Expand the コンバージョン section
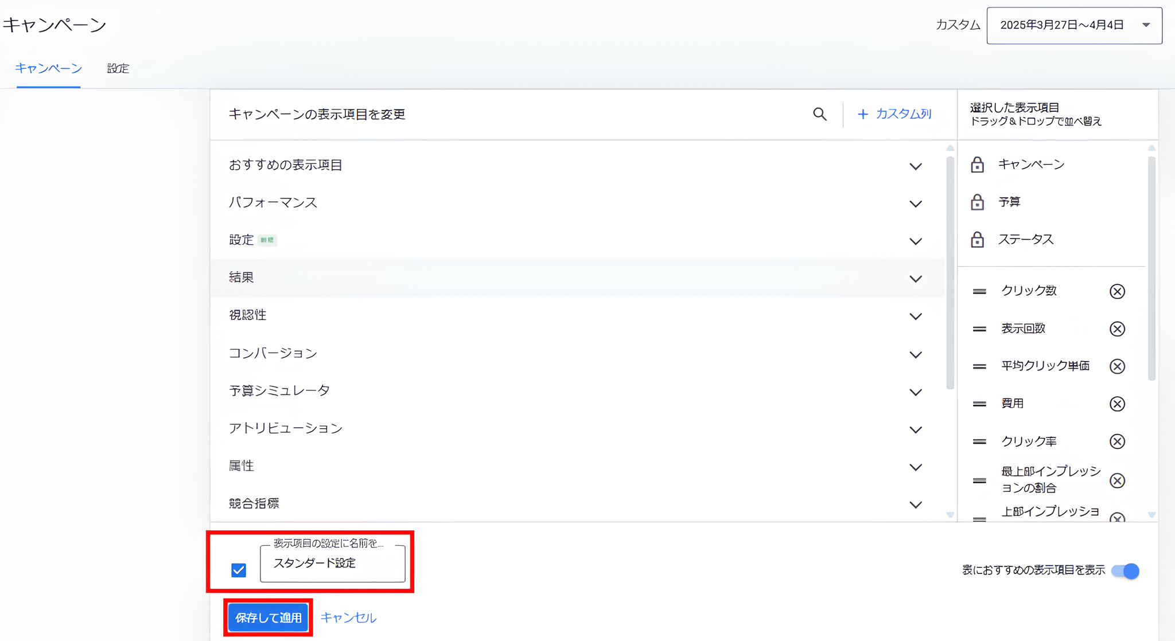The height and width of the screenshot is (641, 1175). tap(915, 354)
